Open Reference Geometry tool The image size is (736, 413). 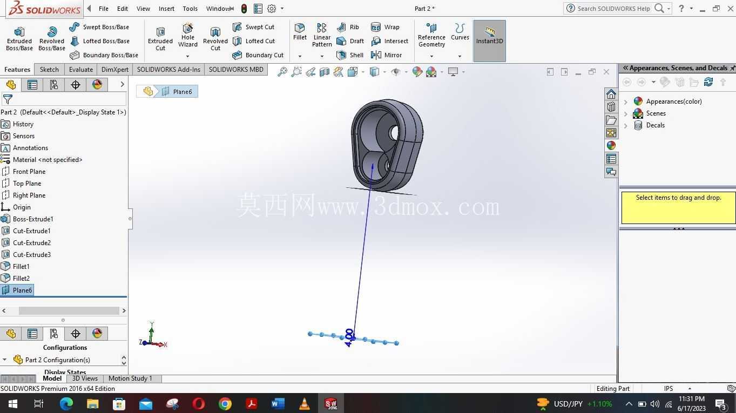coord(431,35)
